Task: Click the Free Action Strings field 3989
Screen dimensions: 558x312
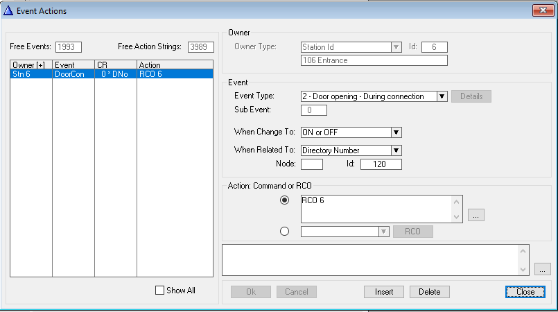Action: (201, 47)
